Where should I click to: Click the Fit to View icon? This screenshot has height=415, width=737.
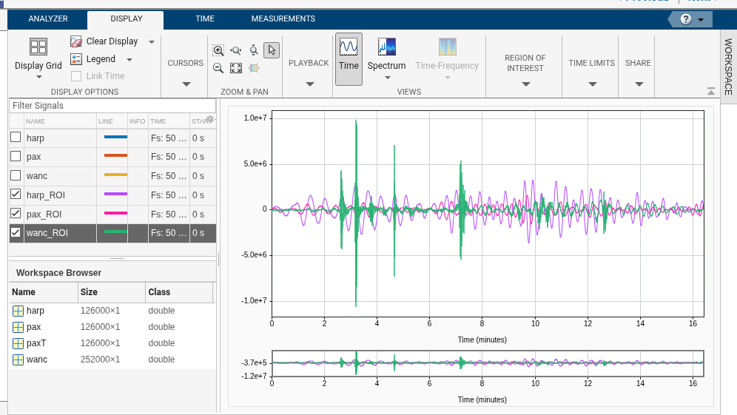(x=236, y=68)
